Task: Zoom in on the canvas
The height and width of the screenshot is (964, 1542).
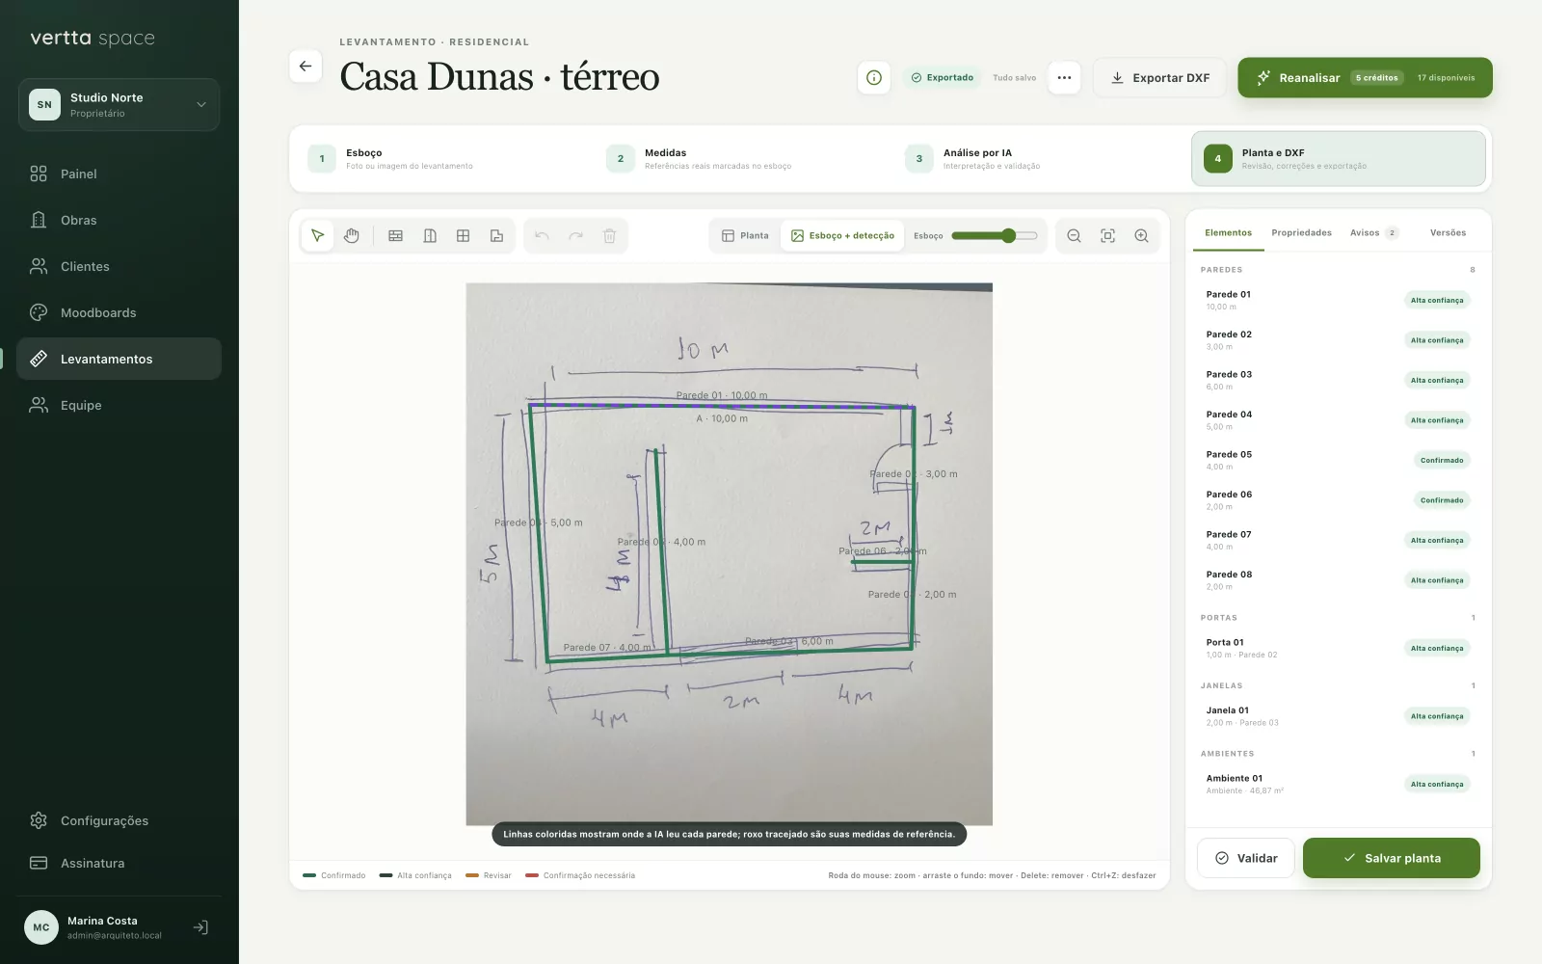Action: [x=1141, y=236]
